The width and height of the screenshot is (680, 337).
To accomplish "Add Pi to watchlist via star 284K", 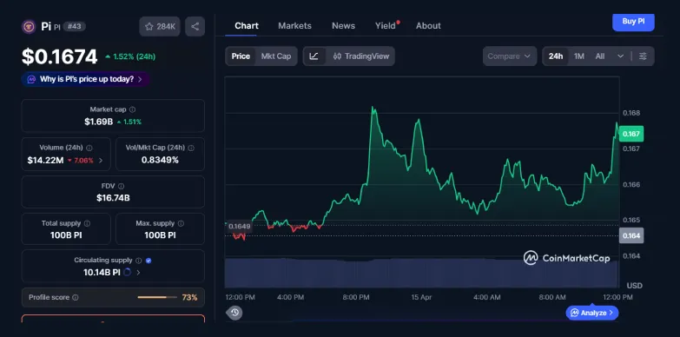I will pyautogui.click(x=160, y=26).
